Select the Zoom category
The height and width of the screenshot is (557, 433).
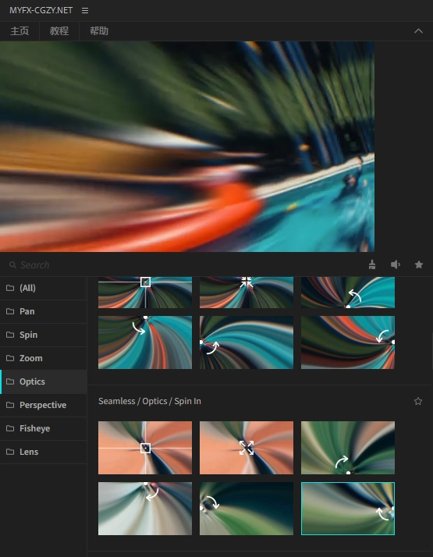point(44,358)
